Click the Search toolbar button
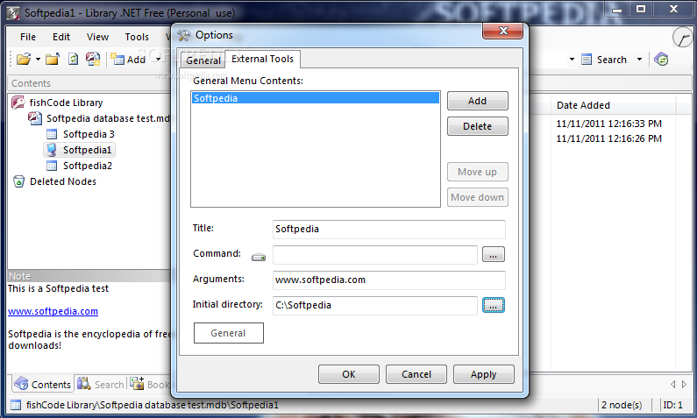 pyautogui.click(x=604, y=60)
